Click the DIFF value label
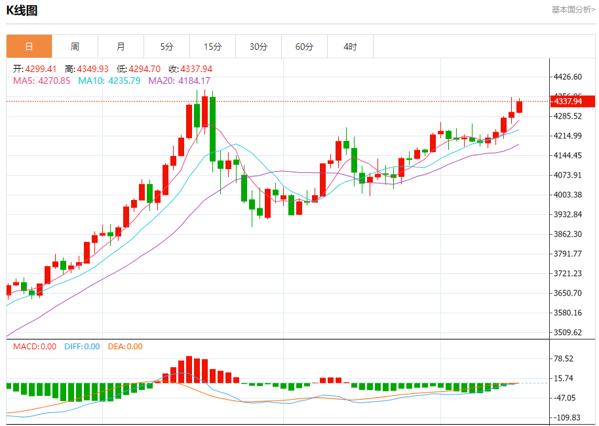The image size is (599, 426). pos(82,347)
